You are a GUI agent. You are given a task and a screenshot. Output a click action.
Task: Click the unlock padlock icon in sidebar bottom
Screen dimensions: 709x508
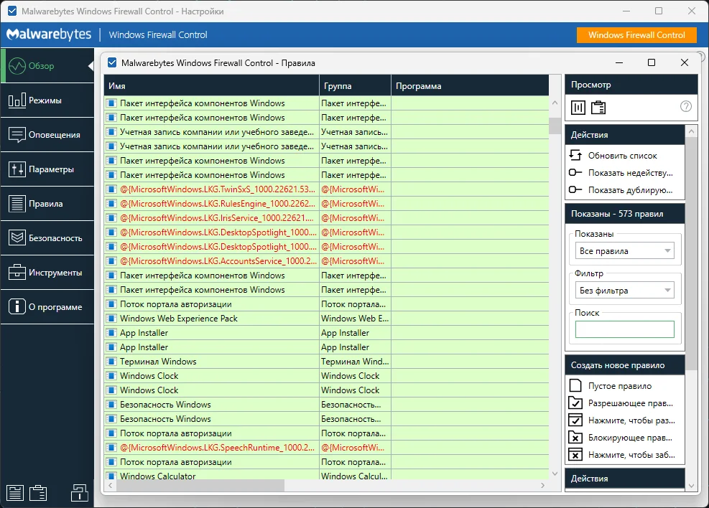(x=79, y=492)
